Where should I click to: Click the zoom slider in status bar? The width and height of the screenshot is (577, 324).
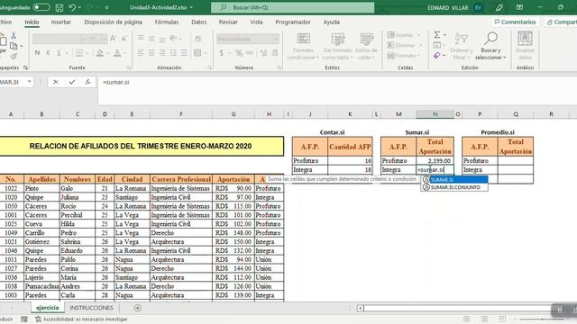tap(542, 319)
